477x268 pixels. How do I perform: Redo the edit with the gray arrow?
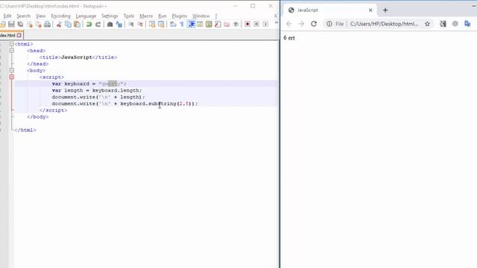click(98, 25)
